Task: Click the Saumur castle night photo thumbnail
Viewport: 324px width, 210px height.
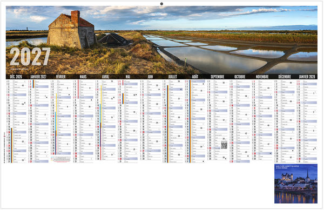Action: coord(296,184)
